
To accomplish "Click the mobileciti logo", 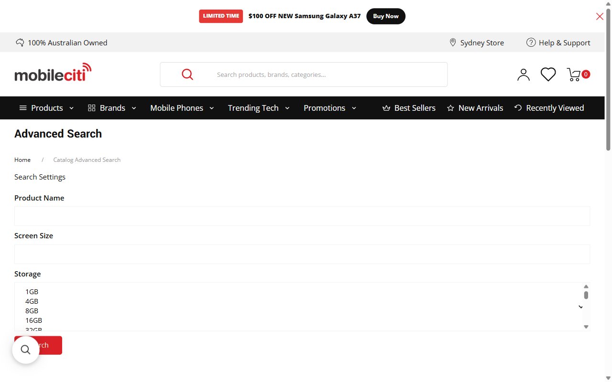I will pyautogui.click(x=53, y=72).
